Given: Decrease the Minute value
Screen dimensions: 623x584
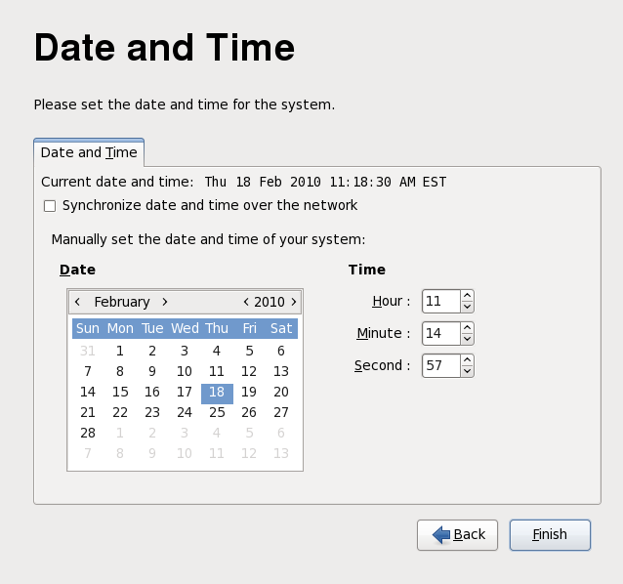Looking at the screenshot, I should point(467,339).
